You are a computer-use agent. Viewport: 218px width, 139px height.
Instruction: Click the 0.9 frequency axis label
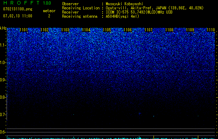(x=3, y=80)
